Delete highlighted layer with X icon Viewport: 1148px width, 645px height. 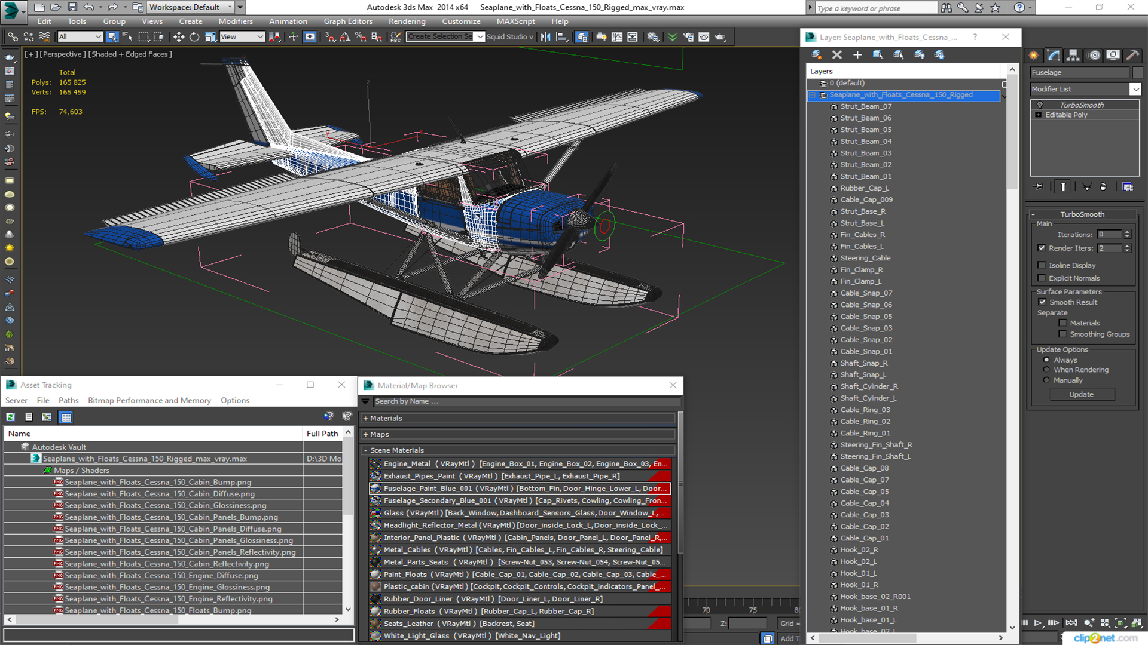tap(837, 54)
